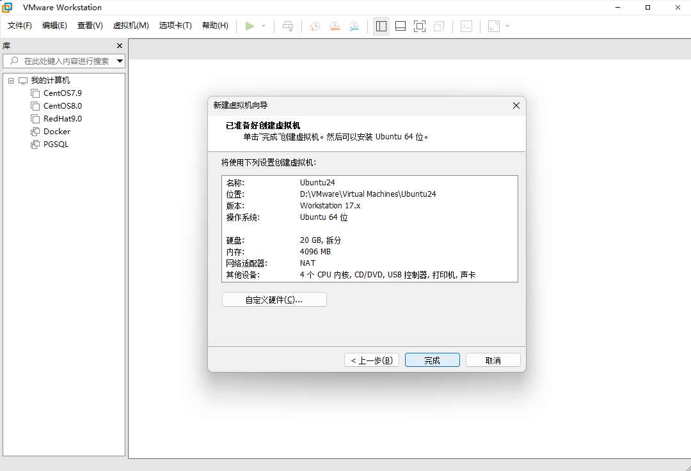The height and width of the screenshot is (471, 691).
Task: Open the Snapshot Manager icon
Action: (354, 26)
